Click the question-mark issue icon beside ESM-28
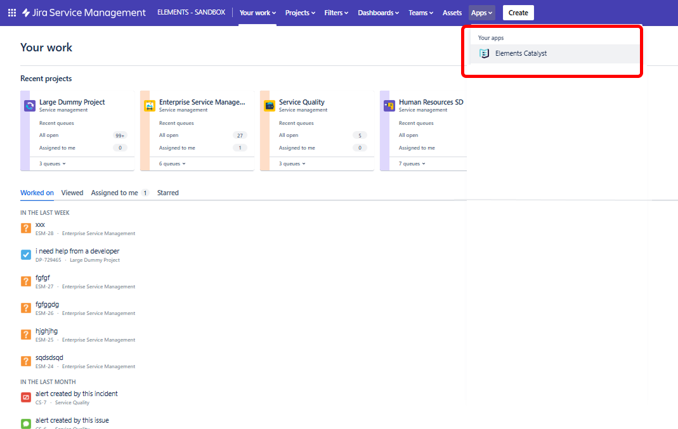The height and width of the screenshot is (429, 678). (x=25, y=228)
